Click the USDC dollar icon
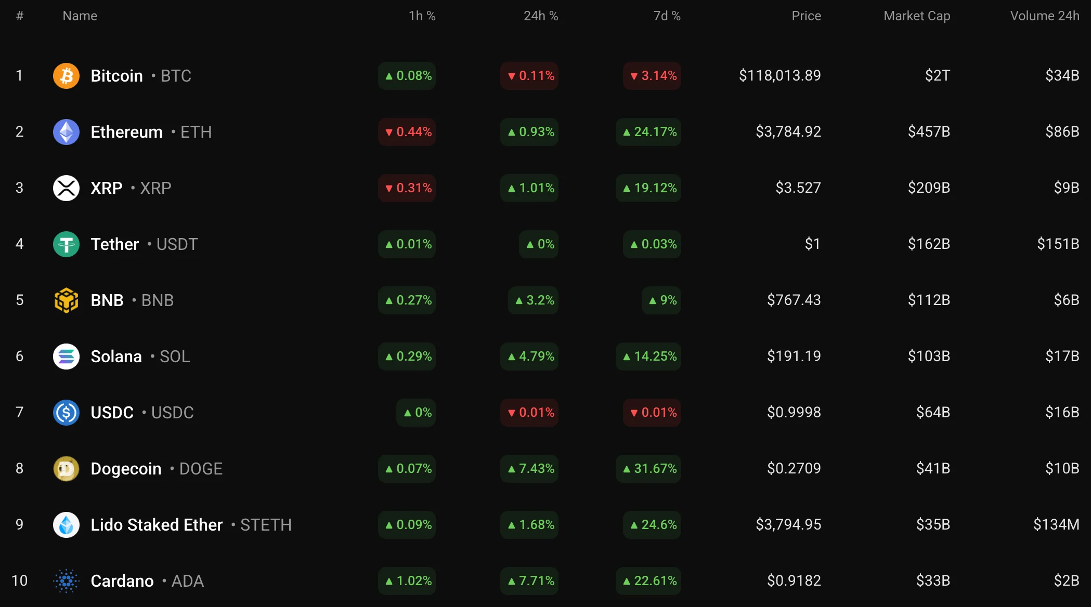The width and height of the screenshot is (1091, 607). (66, 413)
